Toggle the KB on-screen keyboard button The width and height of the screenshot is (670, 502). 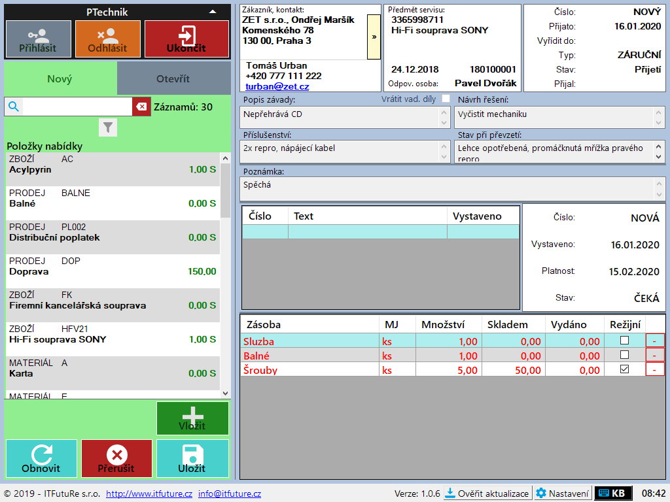pyautogui.click(x=612, y=494)
